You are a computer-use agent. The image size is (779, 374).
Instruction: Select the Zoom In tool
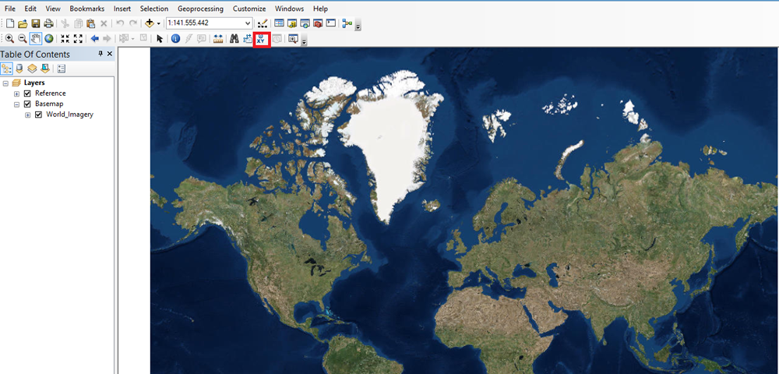pos(9,38)
